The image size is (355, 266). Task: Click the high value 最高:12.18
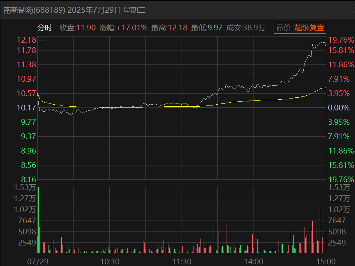[x=169, y=28]
